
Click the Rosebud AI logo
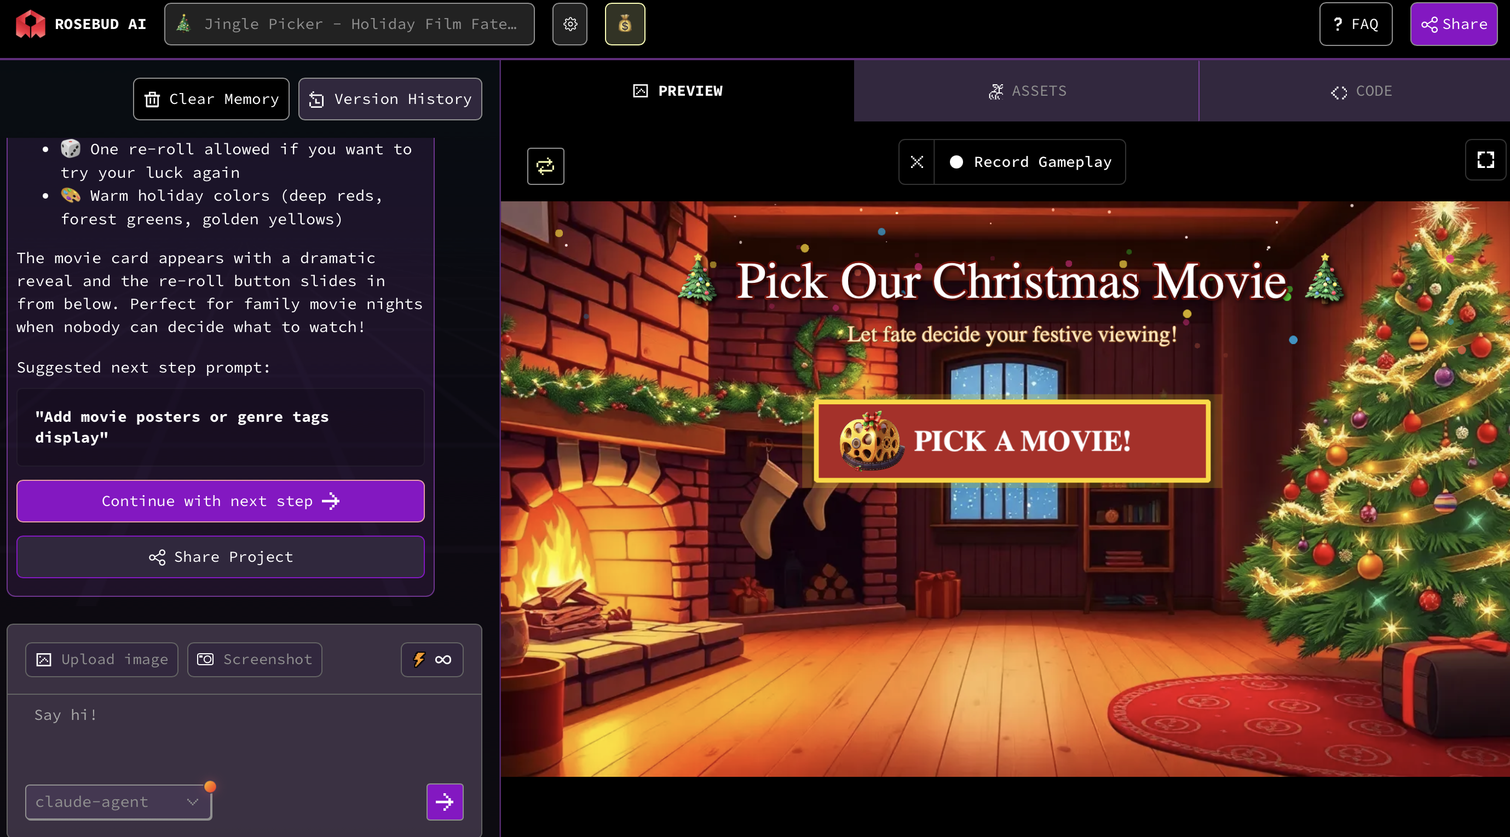click(81, 24)
